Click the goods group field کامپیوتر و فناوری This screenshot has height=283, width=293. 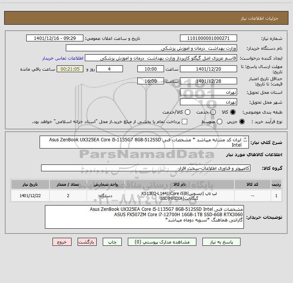click(x=146, y=168)
